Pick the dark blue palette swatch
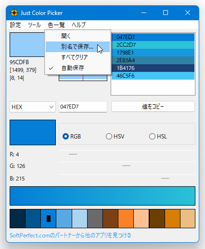The height and width of the screenshot is (249, 205). [x=33, y=219]
